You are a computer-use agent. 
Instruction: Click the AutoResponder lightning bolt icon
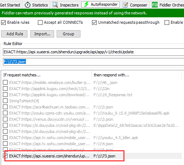click(x=86, y=4)
